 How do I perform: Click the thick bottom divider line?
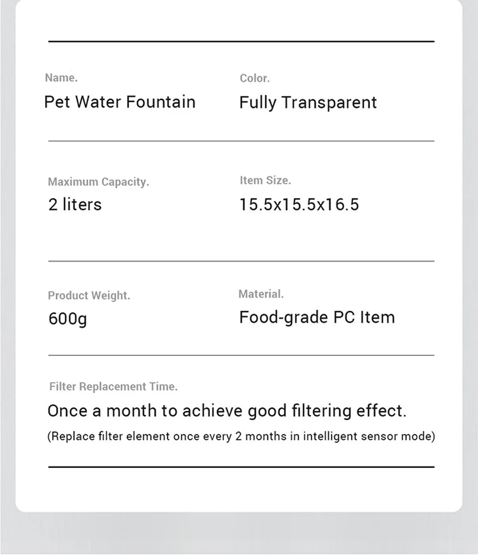pos(241,467)
